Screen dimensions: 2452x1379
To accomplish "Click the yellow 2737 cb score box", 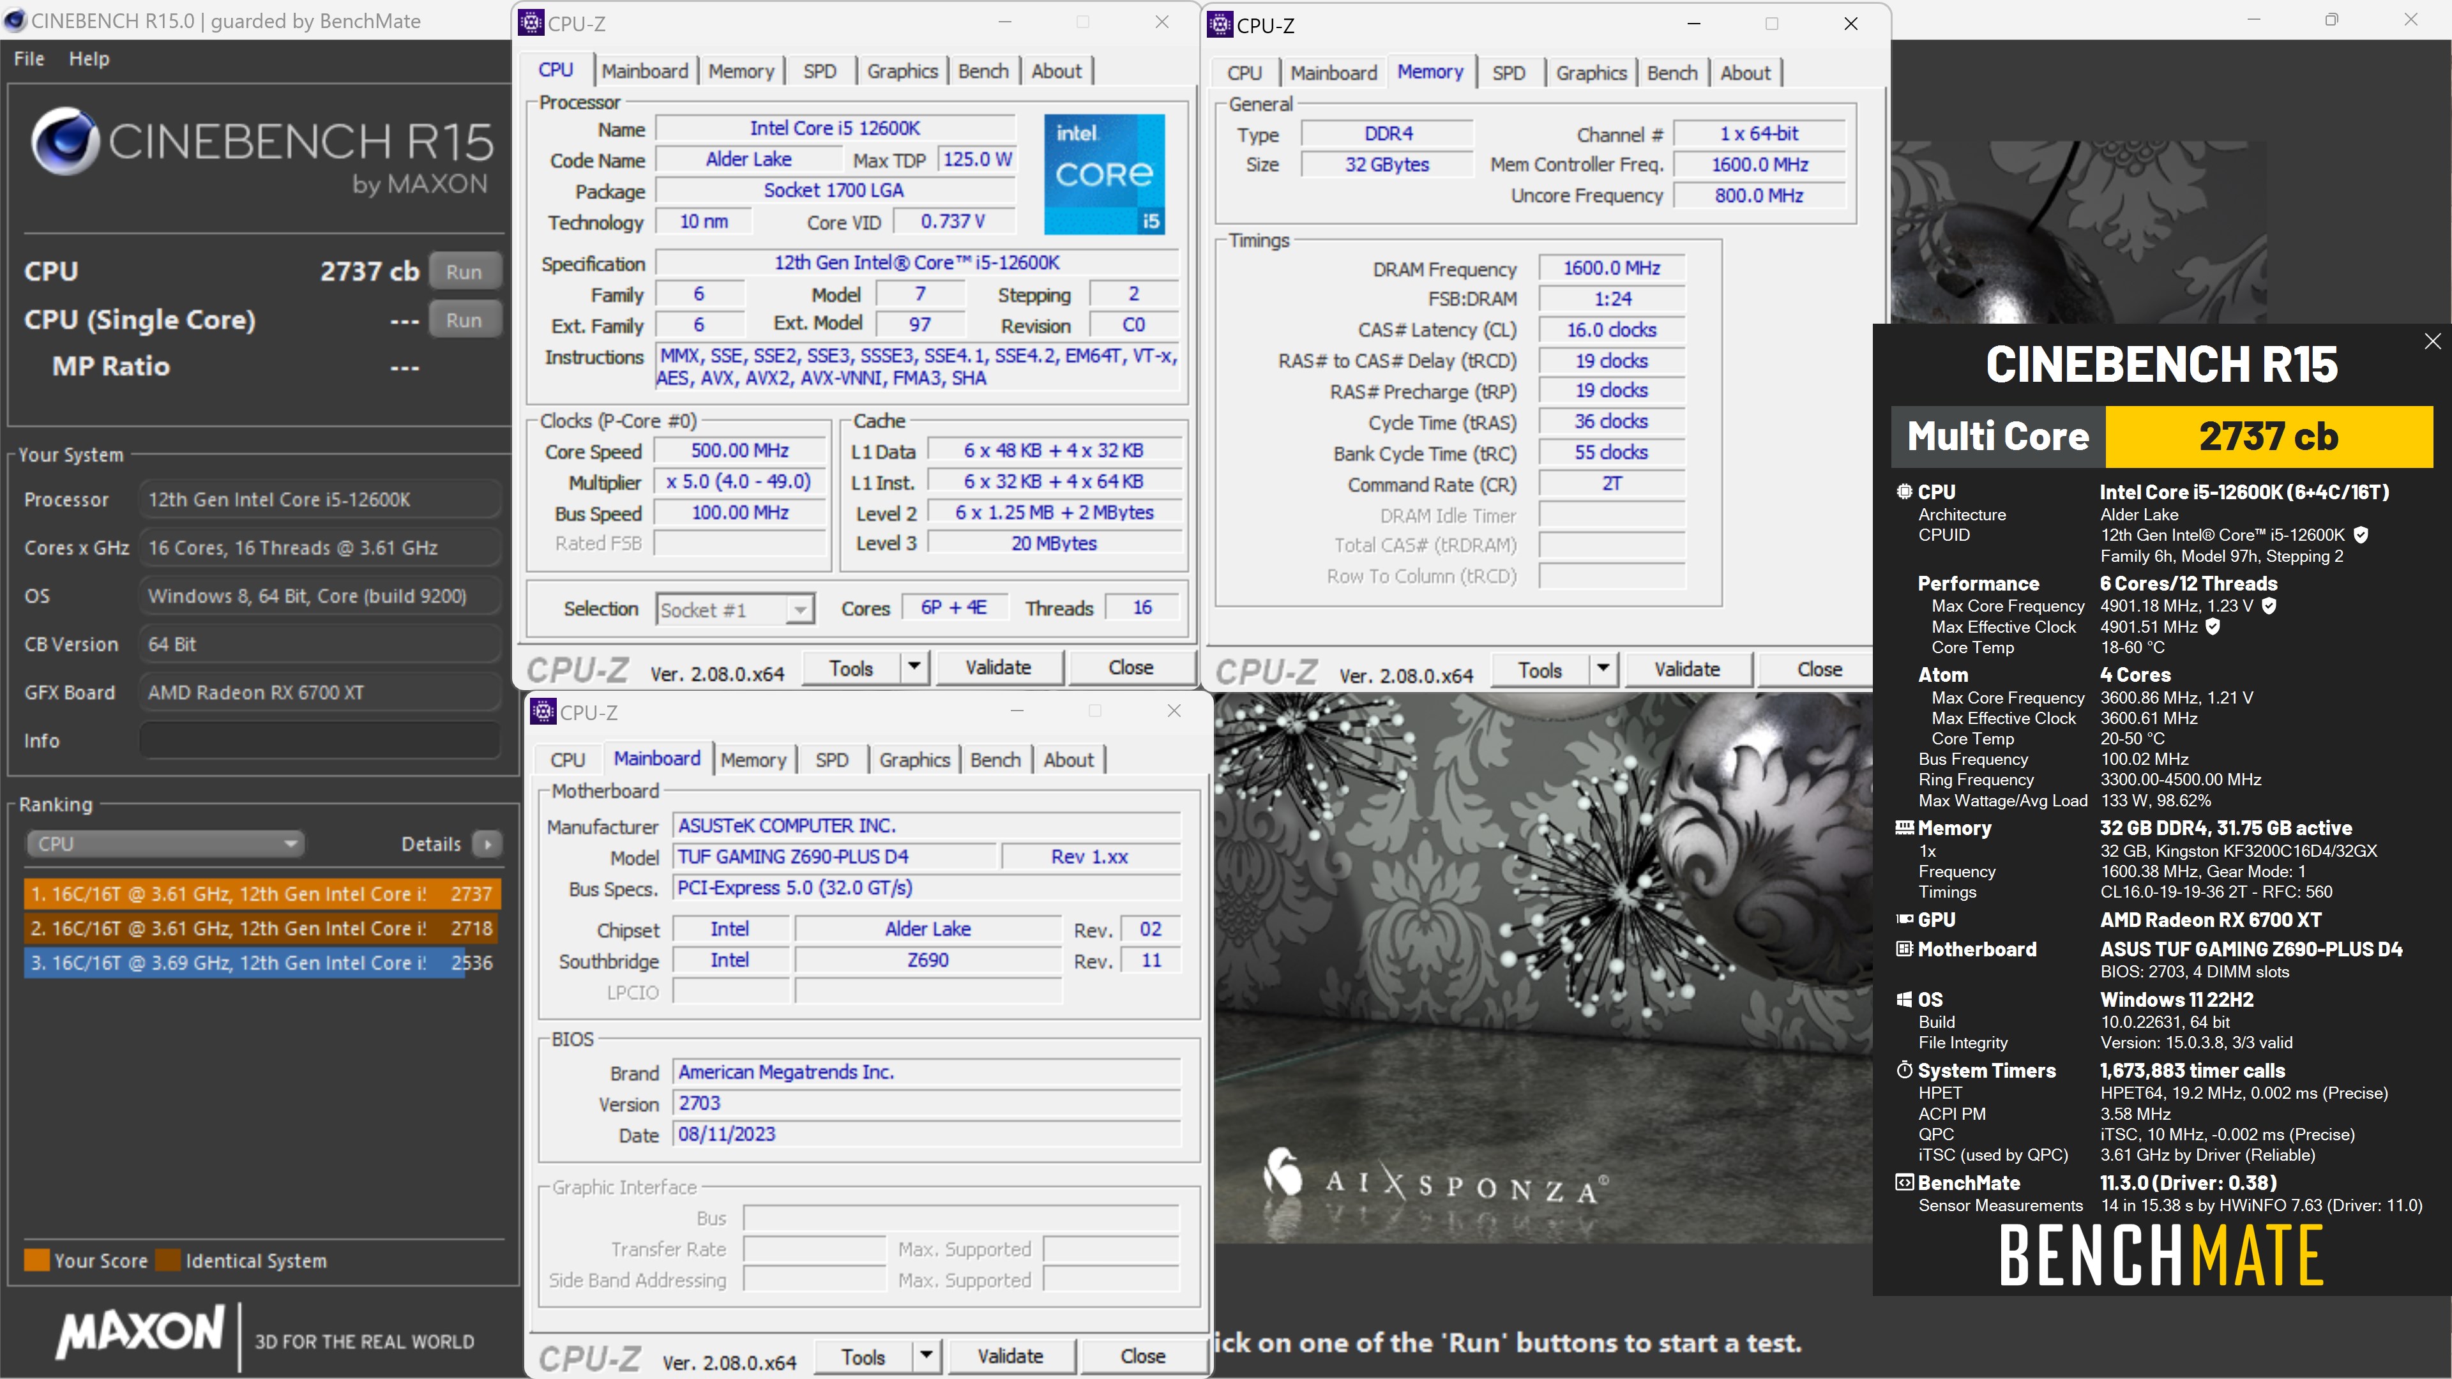I will 2268,437.
